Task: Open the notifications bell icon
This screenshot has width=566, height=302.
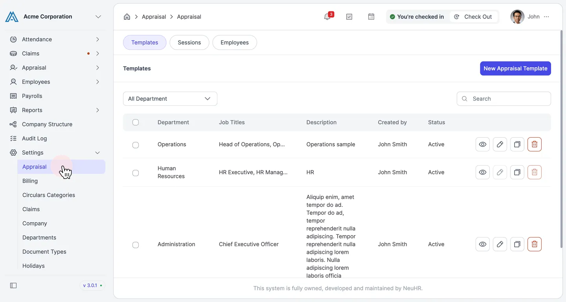Action: (327, 17)
